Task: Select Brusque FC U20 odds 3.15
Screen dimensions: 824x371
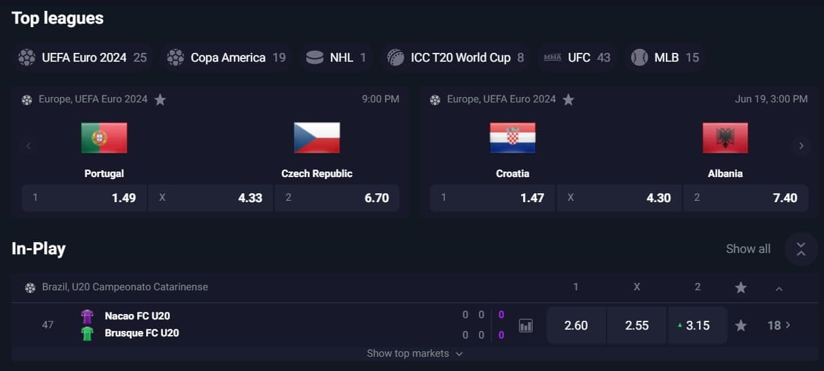Action: [x=698, y=326]
